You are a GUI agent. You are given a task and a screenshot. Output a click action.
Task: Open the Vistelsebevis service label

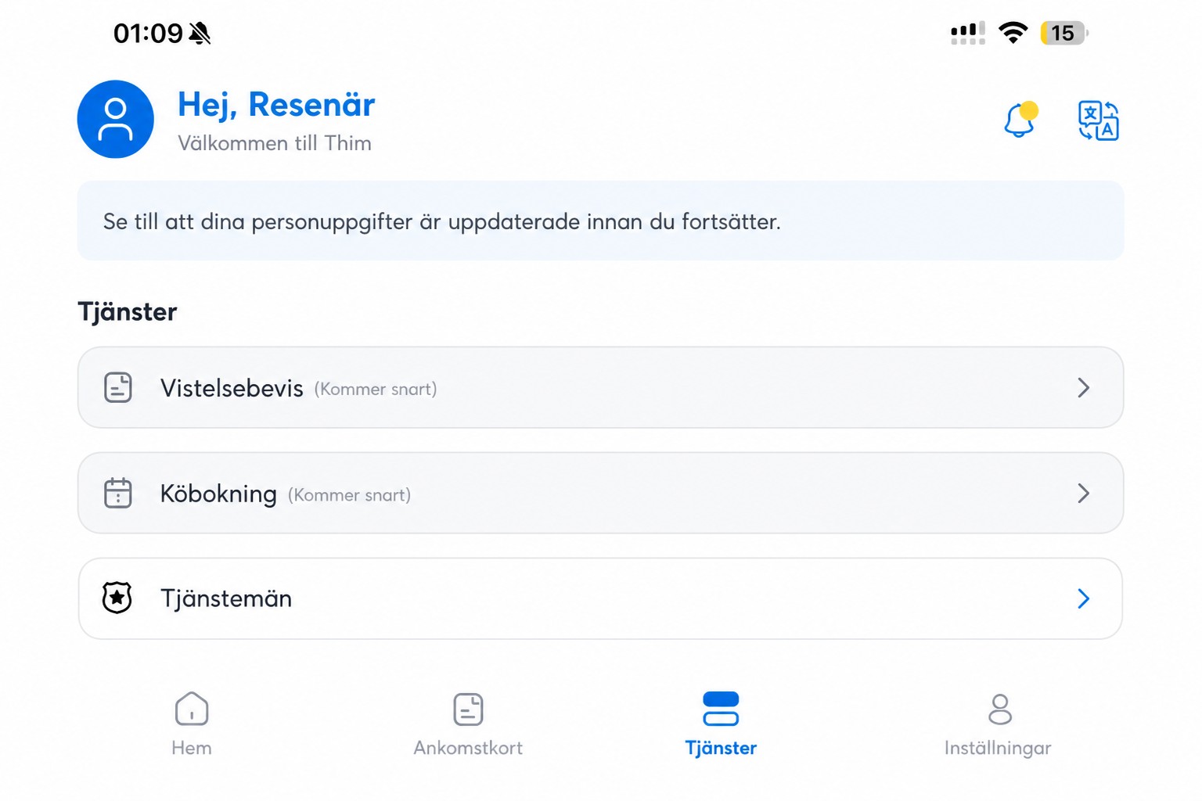pyautogui.click(x=232, y=388)
